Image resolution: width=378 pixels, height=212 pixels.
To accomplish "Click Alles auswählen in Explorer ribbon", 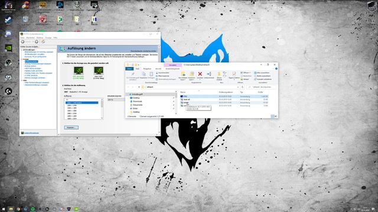I will 262,72.
